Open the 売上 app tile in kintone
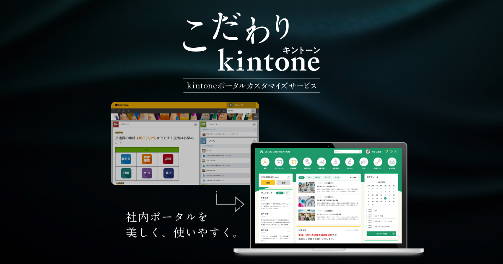 pos(169,173)
